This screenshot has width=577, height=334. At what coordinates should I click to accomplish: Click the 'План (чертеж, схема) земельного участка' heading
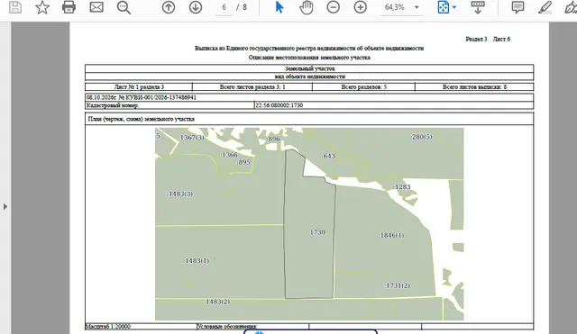142,119
